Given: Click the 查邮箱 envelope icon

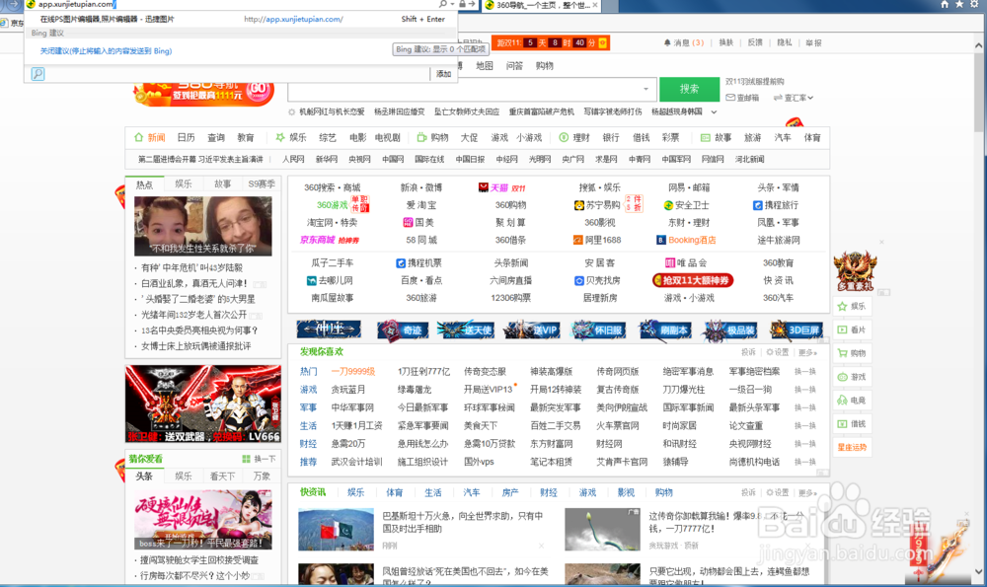Looking at the screenshot, I should 730,98.
